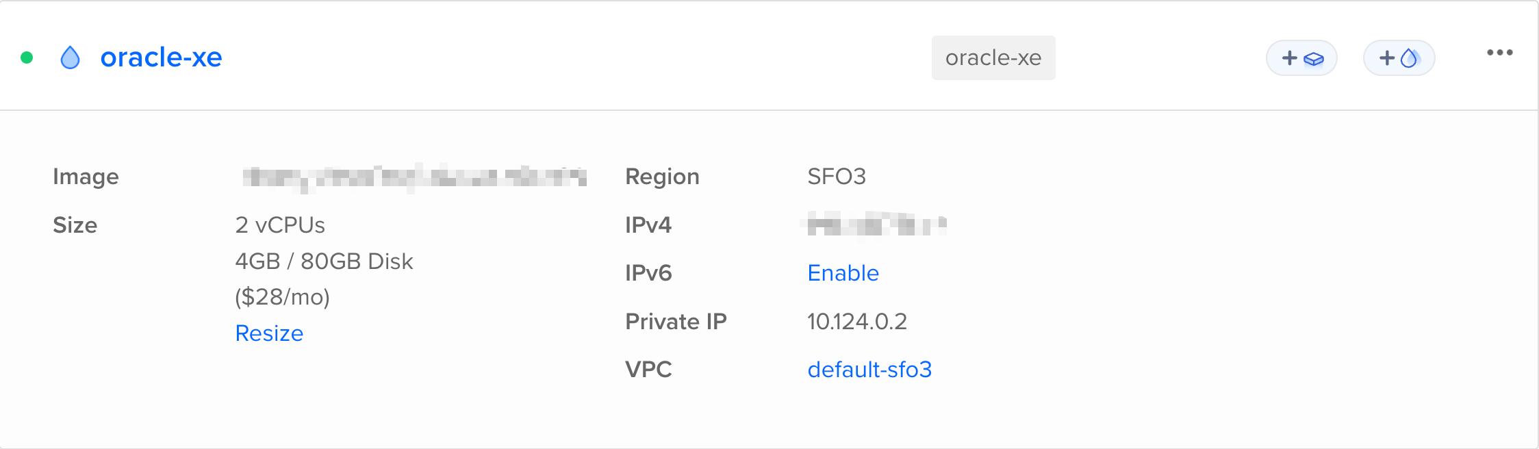This screenshot has height=449, width=1539.
Task: Click the VPC field label
Action: [648, 370]
